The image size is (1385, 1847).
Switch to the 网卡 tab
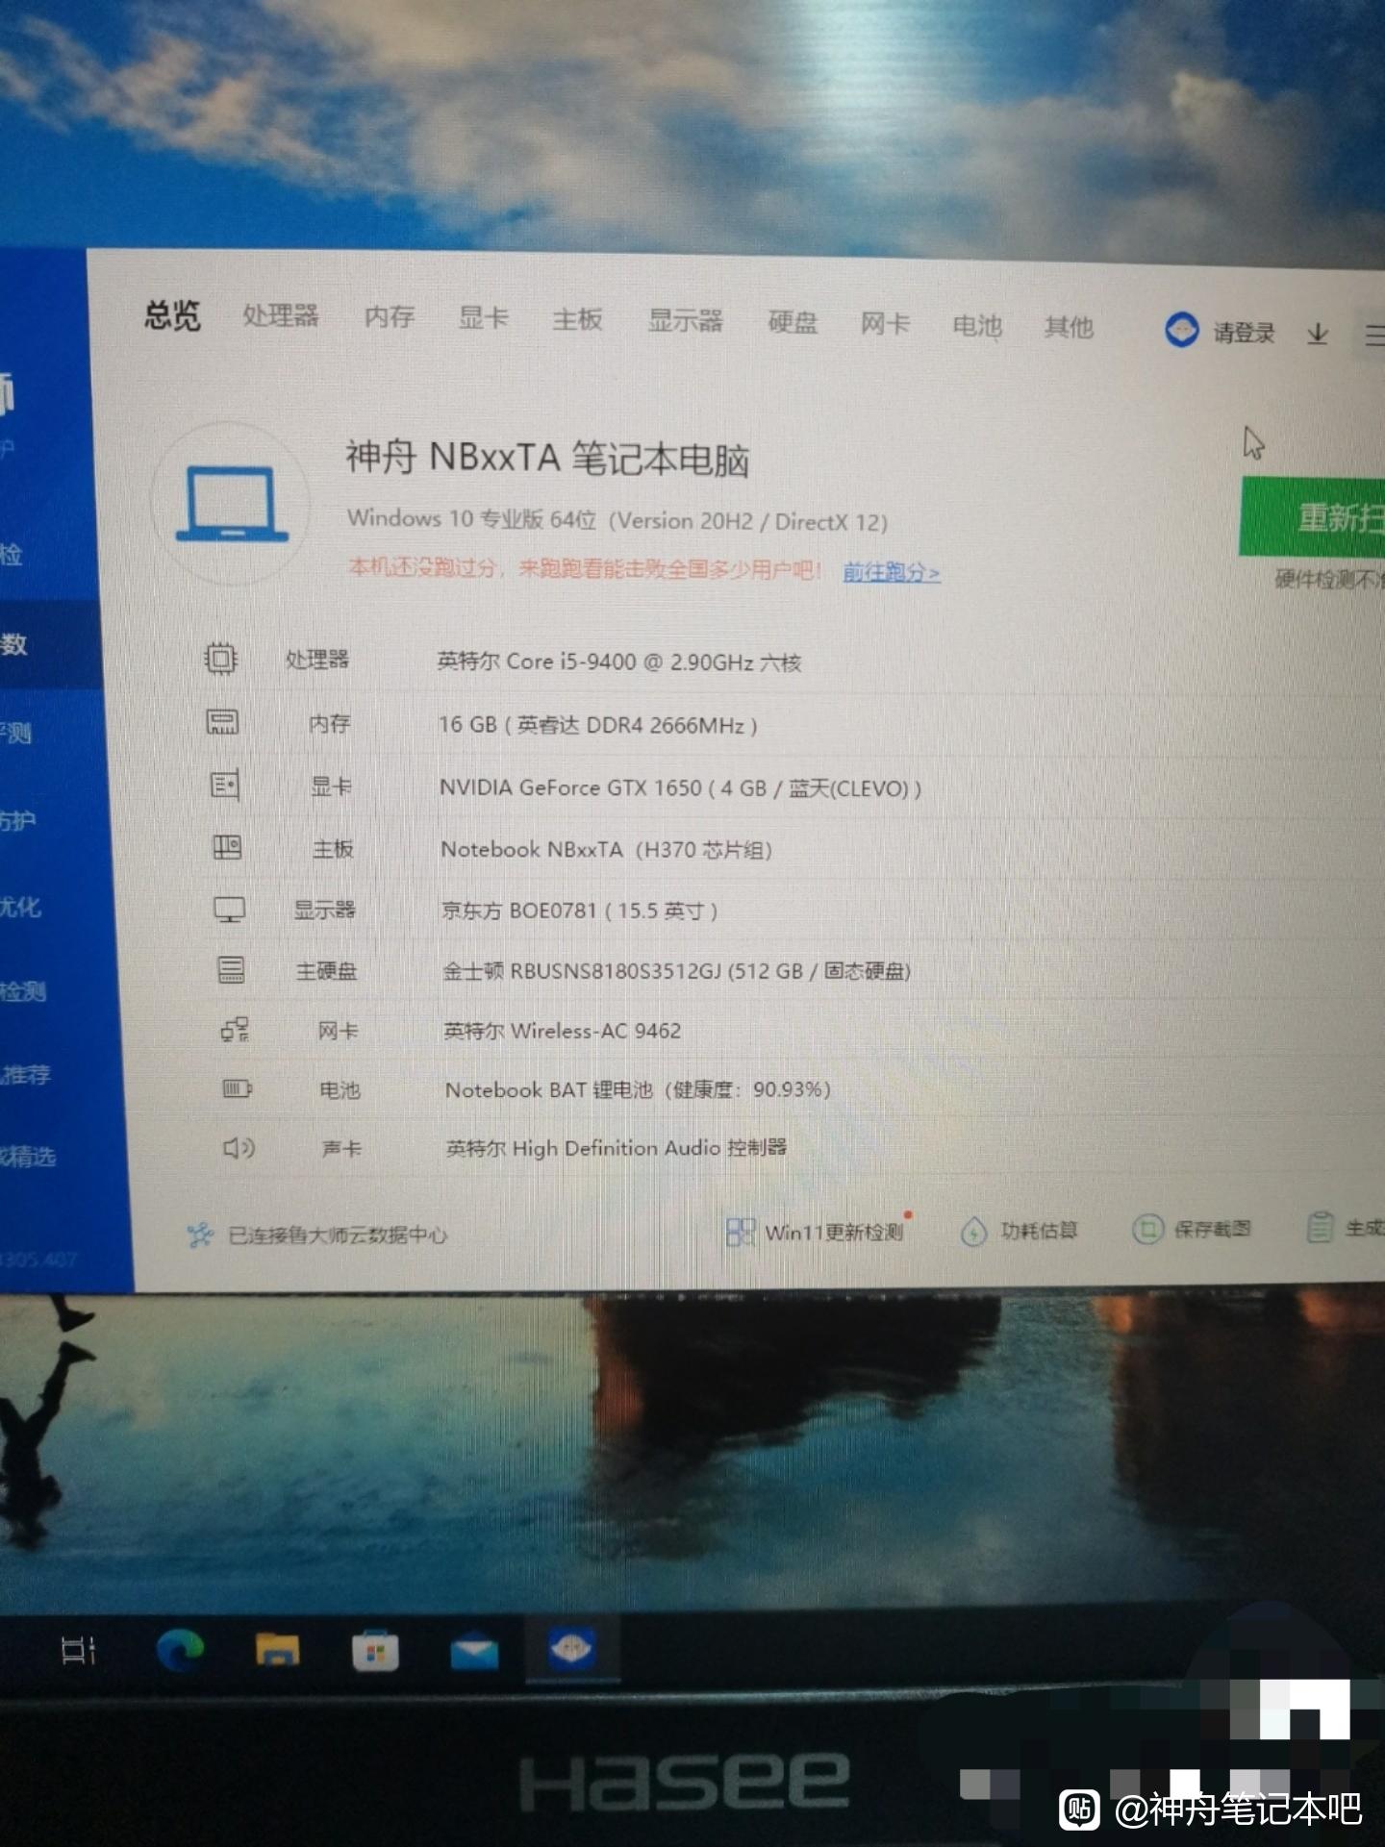point(885,324)
